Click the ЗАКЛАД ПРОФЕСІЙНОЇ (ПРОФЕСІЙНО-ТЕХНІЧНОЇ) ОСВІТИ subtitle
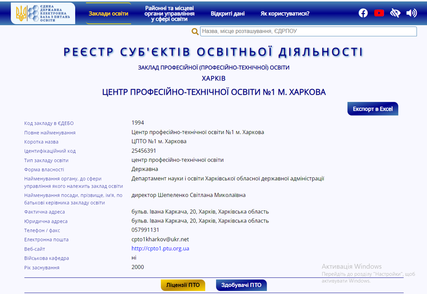This screenshot has height=294, width=427. coord(214,68)
